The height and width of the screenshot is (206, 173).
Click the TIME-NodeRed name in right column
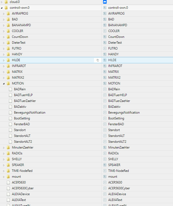click(x=118, y=171)
